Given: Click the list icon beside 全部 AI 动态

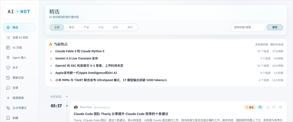Looking at the screenshot, I should point(8,38).
